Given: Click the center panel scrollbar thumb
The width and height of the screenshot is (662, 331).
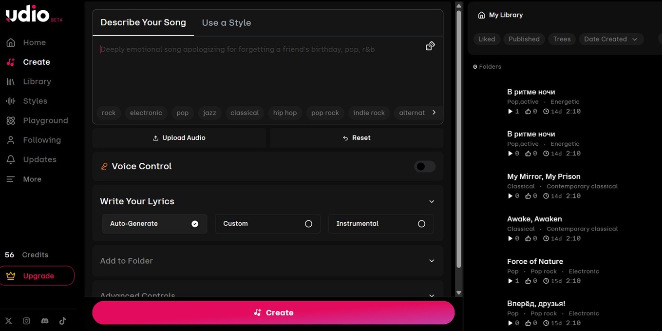Looking at the screenshot, I should tap(458, 139).
